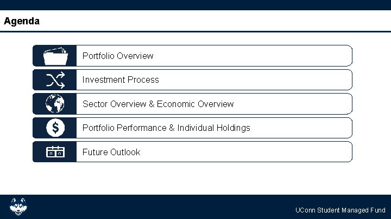
Task: Click the 'Portfolio Performance' text
Action: click(124, 128)
